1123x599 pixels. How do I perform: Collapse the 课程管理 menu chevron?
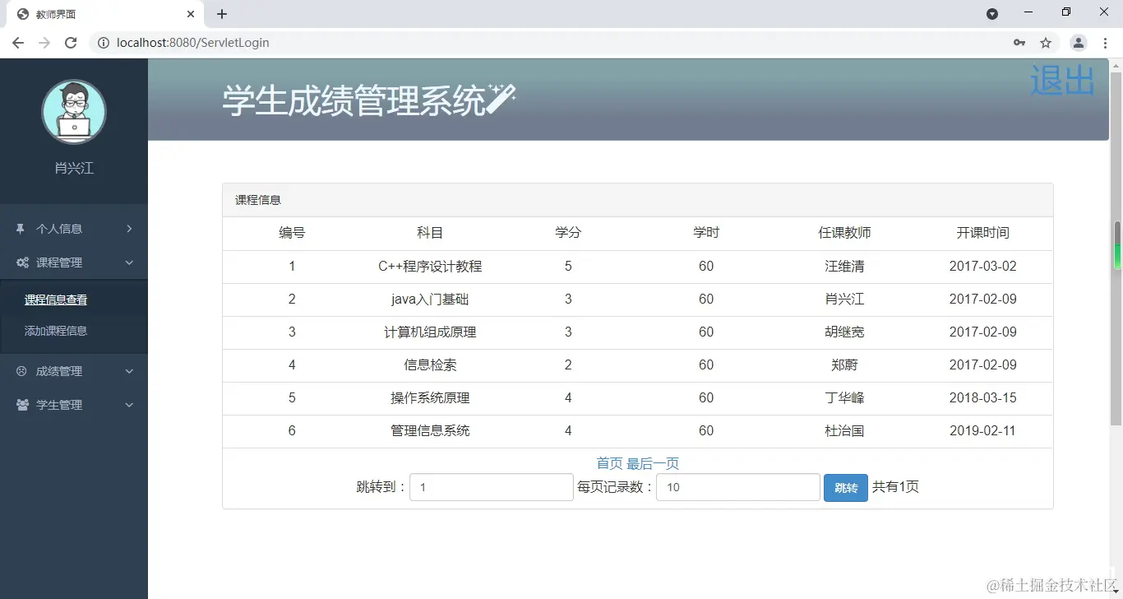130,262
